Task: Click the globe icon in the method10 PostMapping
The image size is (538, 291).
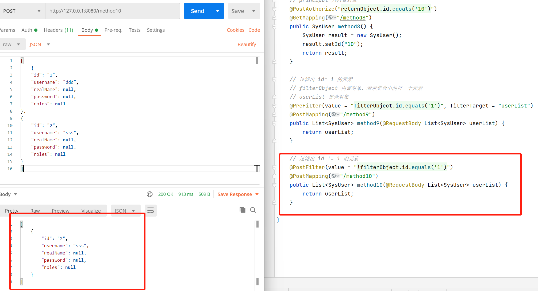Action: click(x=334, y=176)
